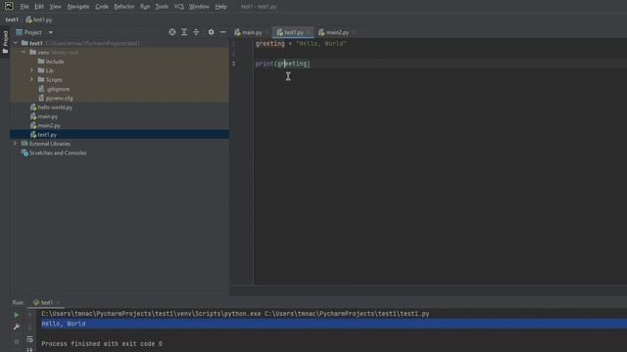Screen dimensions: 627x352
Task: Click Process finished with exit code 0 text
Action: point(102,343)
